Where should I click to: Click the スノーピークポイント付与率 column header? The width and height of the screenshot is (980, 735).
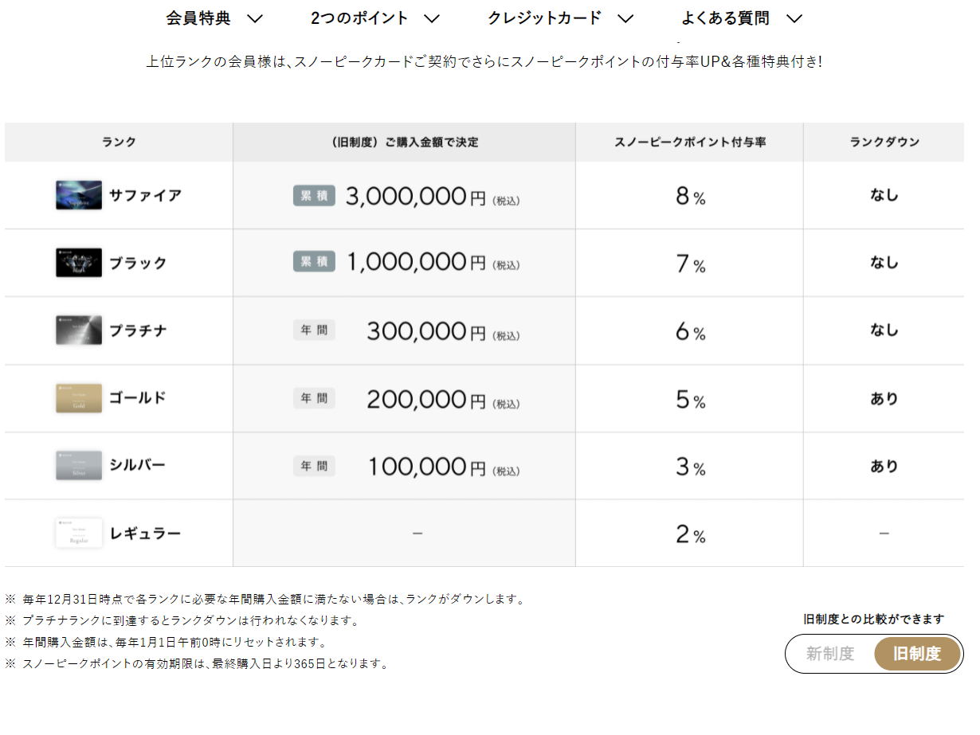click(x=690, y=142)
